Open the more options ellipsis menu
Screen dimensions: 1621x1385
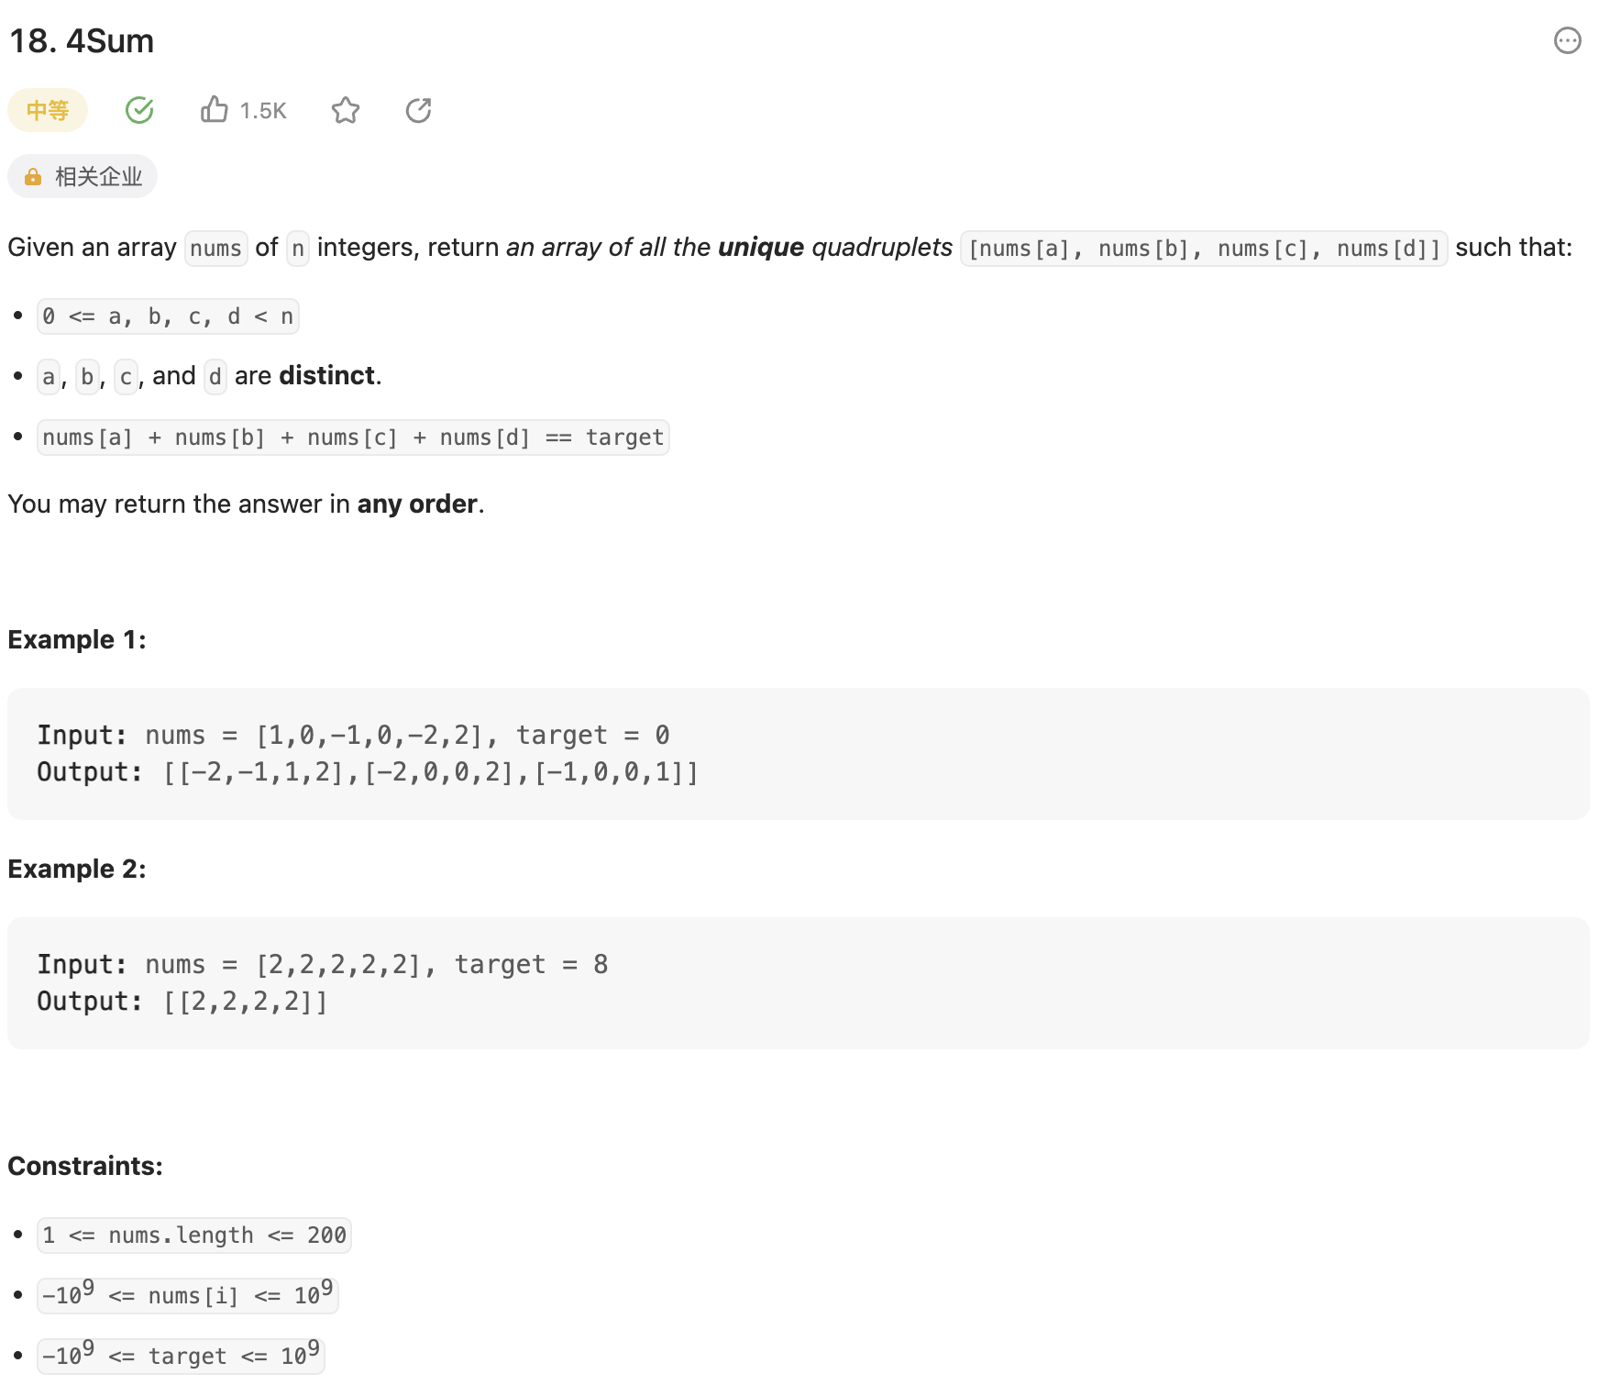pos(1567,40)
